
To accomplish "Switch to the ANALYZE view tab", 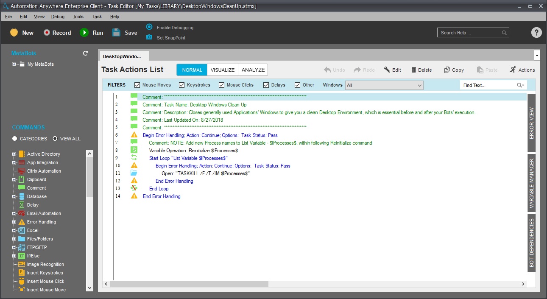I will pos(253,70).
